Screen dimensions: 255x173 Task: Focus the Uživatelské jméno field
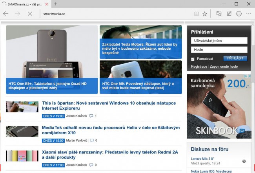pos(219,41)
